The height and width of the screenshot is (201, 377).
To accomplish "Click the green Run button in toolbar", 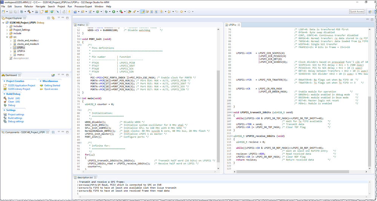I will point(113,12).
